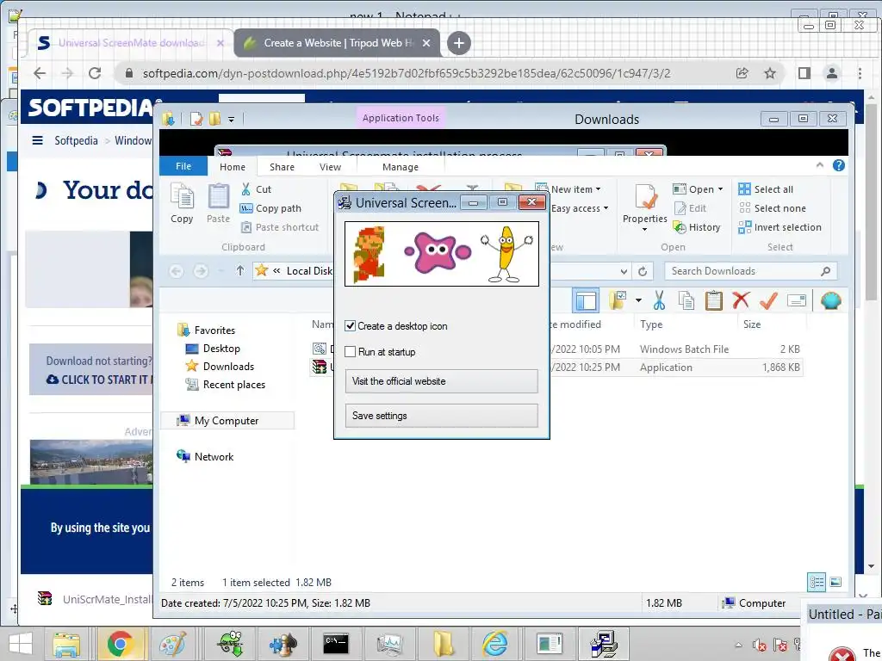Click the Edit icon in Open group

680,208
